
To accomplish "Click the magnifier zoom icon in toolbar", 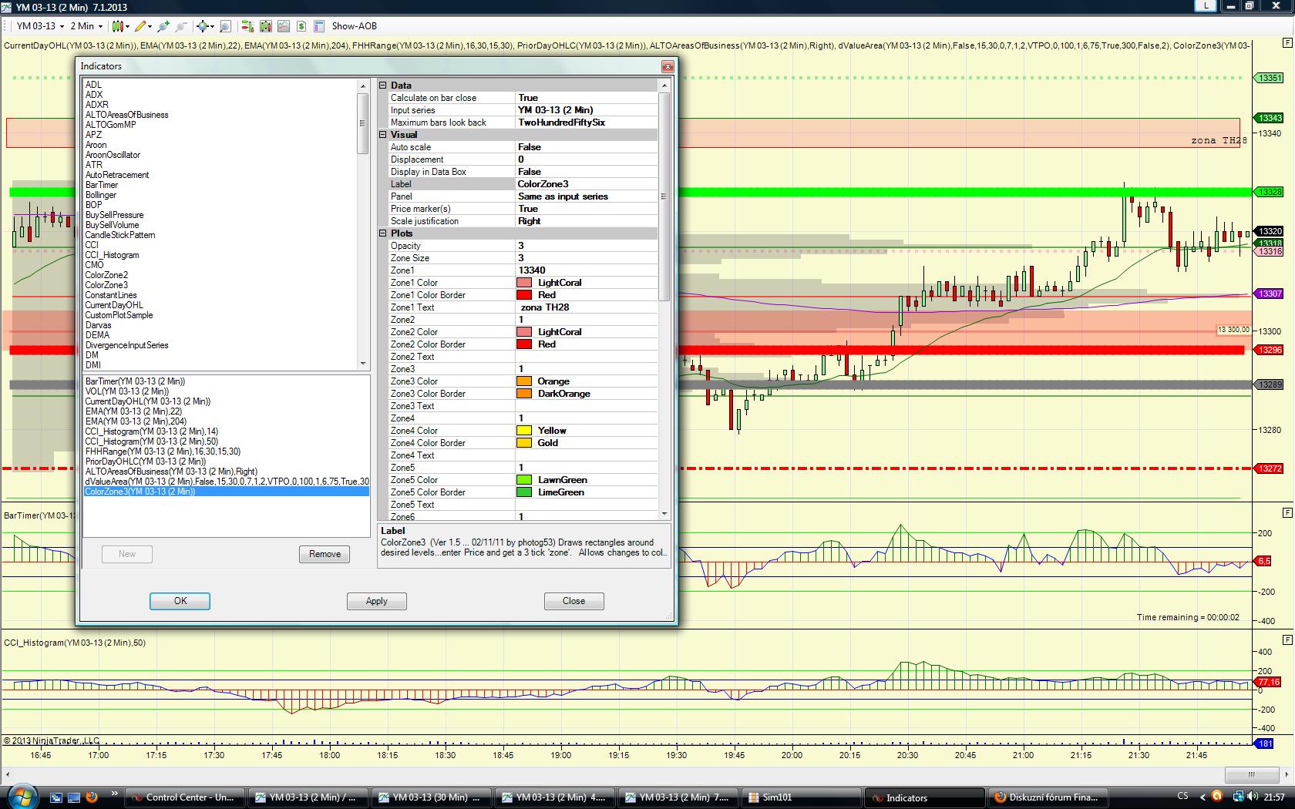I will click(225, 26).
